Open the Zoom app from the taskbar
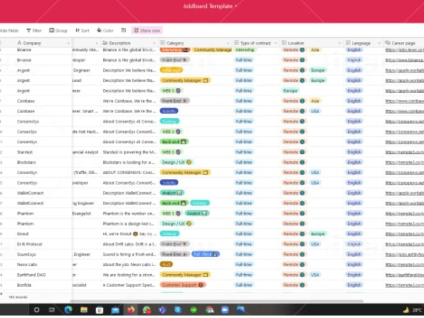424x318 pixels. point(225,310)
